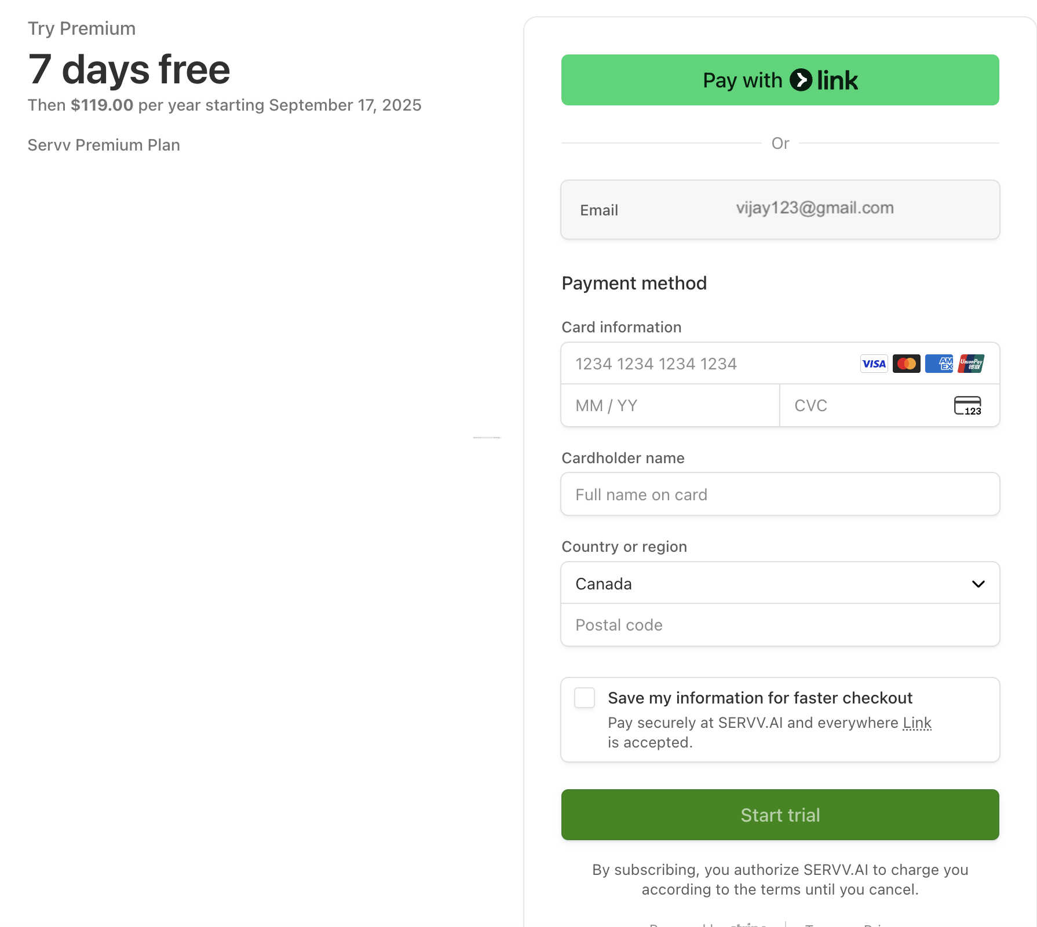1037x927 pixels.
Task: Enable Save my information checkbox
Action: pos(585,698)
